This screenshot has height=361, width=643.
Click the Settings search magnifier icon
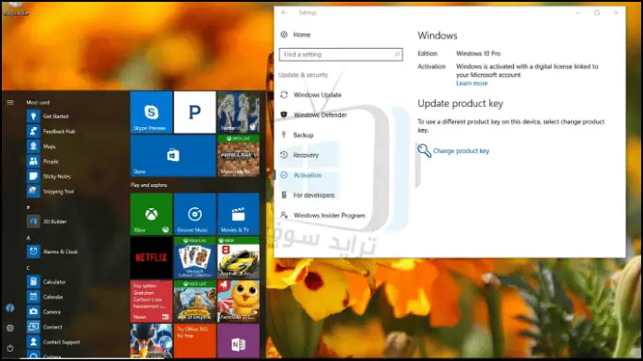click(x=396, y=54)
